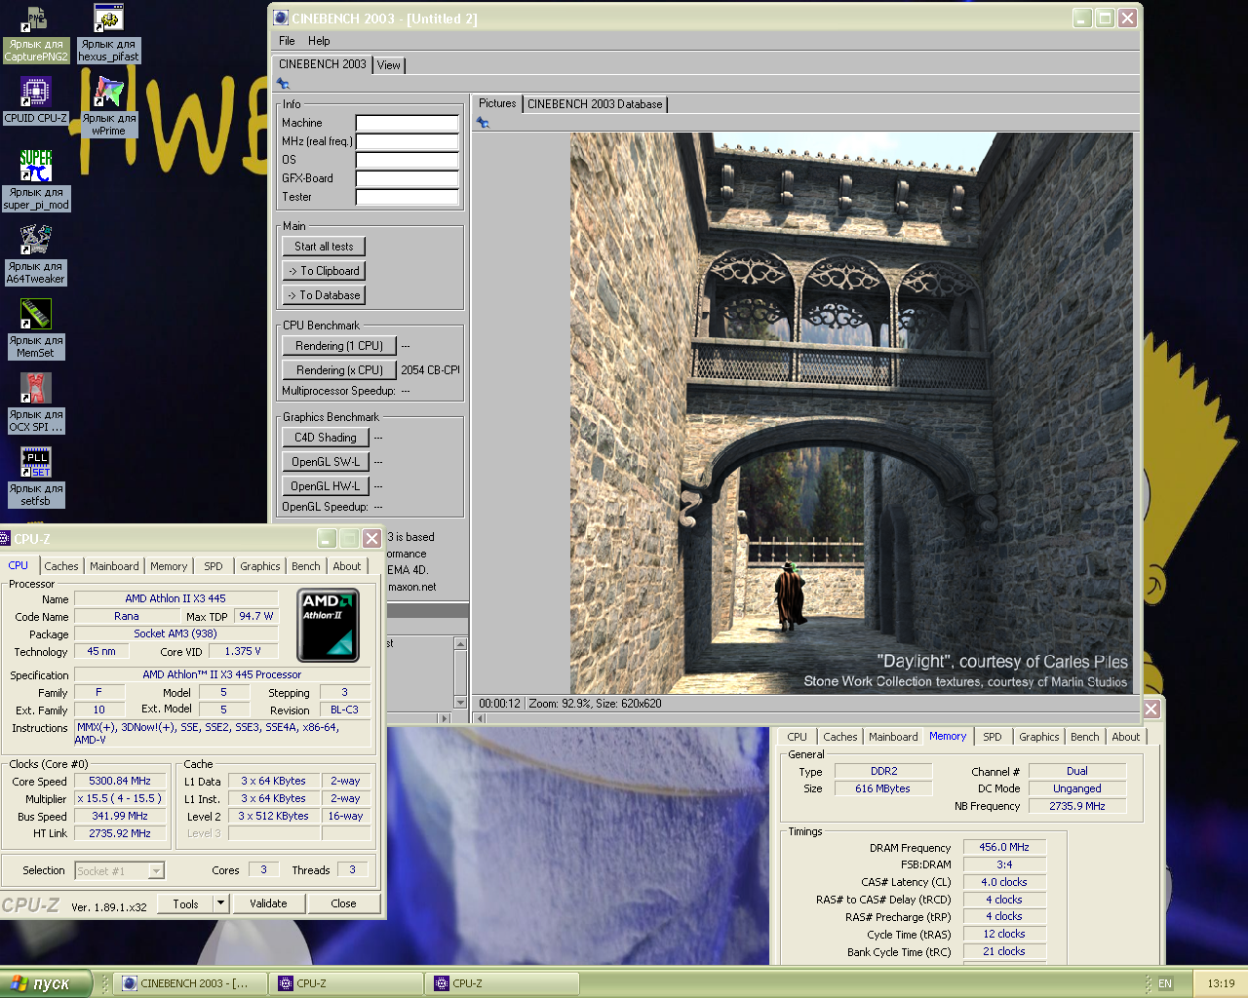The image size is (1248, 998).
Task: Select About tab in second CPU-Z window
Action: point(1126,737)
